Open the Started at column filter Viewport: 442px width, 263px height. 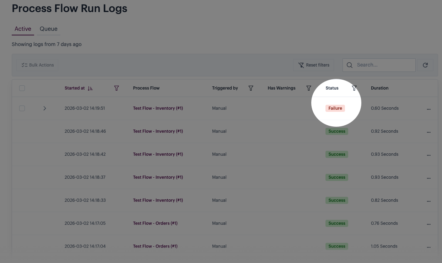click(x=117, y=88)
